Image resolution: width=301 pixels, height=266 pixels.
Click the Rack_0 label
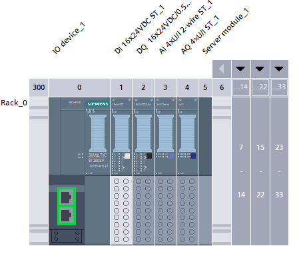[14, 103]
